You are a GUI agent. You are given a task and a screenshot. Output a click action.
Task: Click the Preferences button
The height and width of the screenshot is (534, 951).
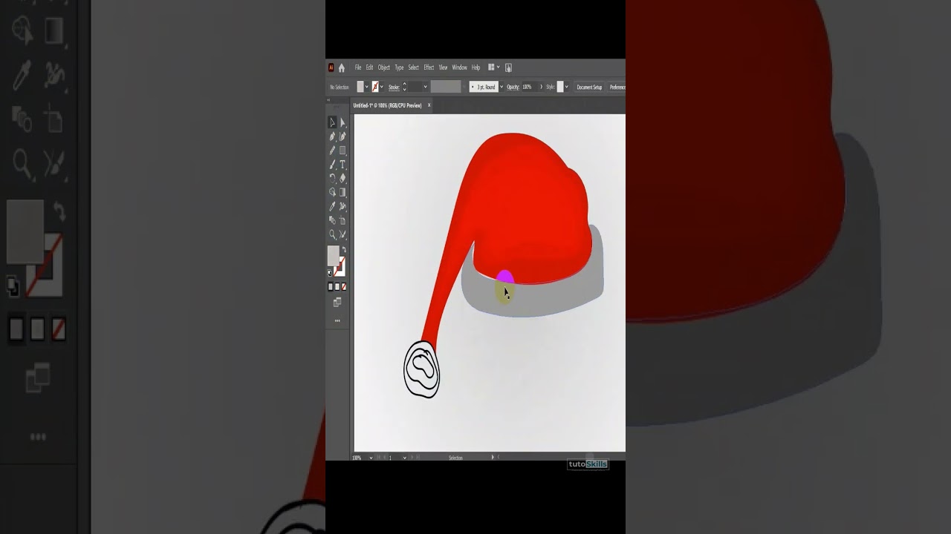point(617,87)
